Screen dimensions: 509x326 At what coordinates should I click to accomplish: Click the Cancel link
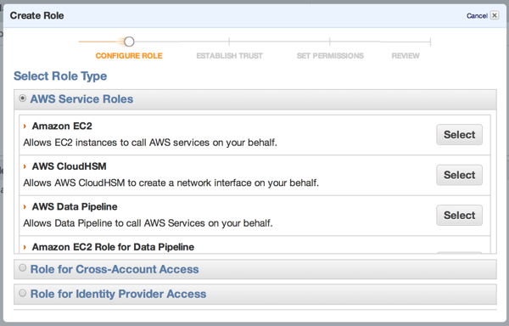coord(477,15)
